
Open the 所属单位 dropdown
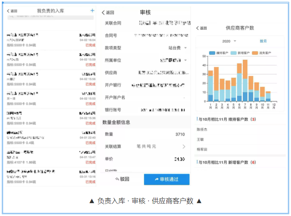174,60
